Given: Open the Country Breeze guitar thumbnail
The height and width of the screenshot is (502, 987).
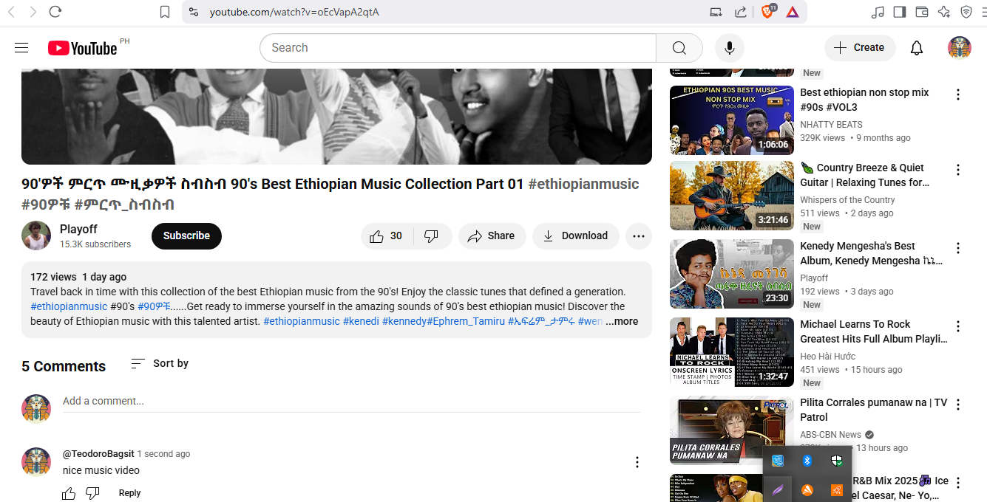Looking at the screenshot, I should point(732,196).
